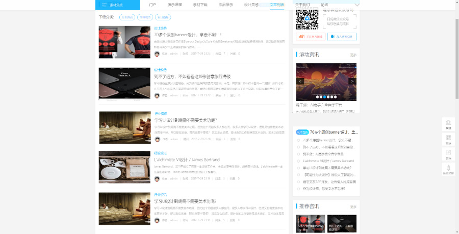Click the sunset mountain carousel image

tap(326, 82)
